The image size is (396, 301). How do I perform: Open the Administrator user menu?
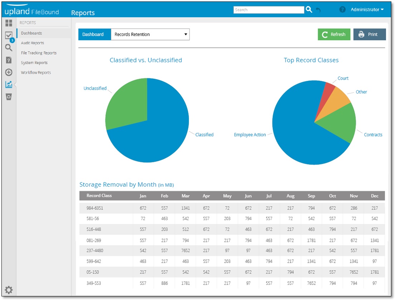coord(367,10)
